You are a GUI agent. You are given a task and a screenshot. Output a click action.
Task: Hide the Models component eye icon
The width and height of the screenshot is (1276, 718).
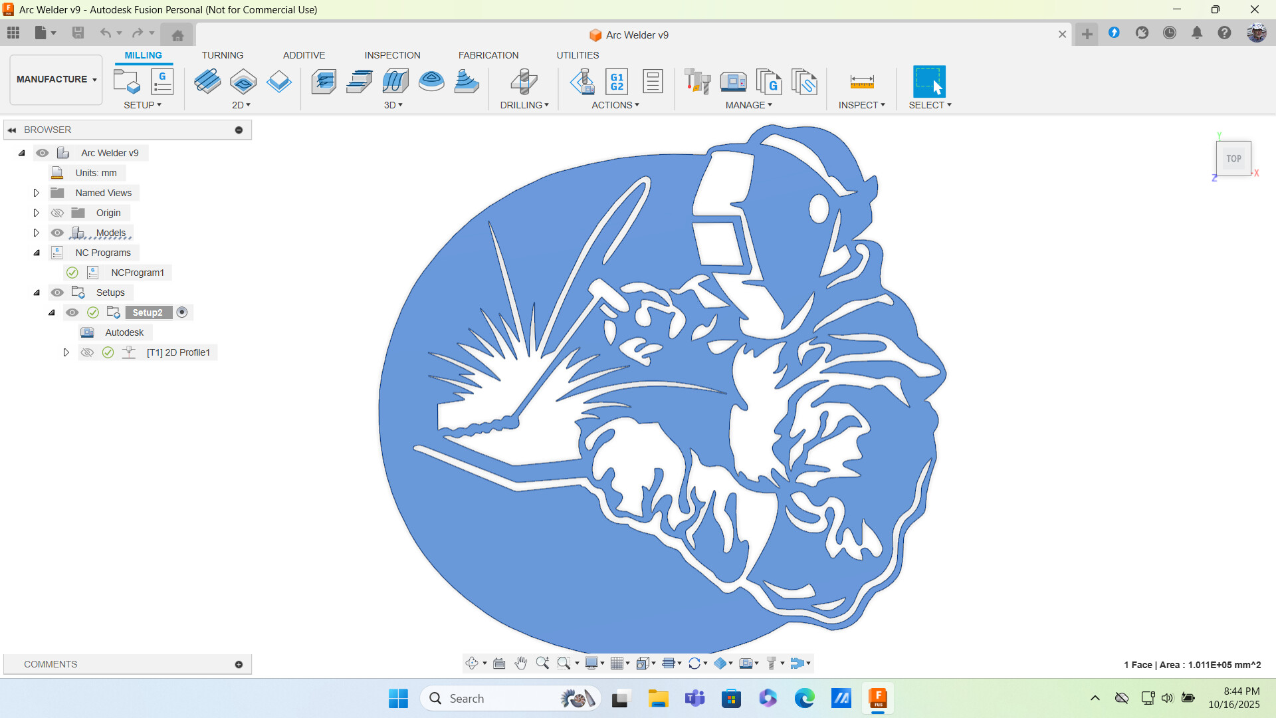pyautogui.click(x=58, y=233)
